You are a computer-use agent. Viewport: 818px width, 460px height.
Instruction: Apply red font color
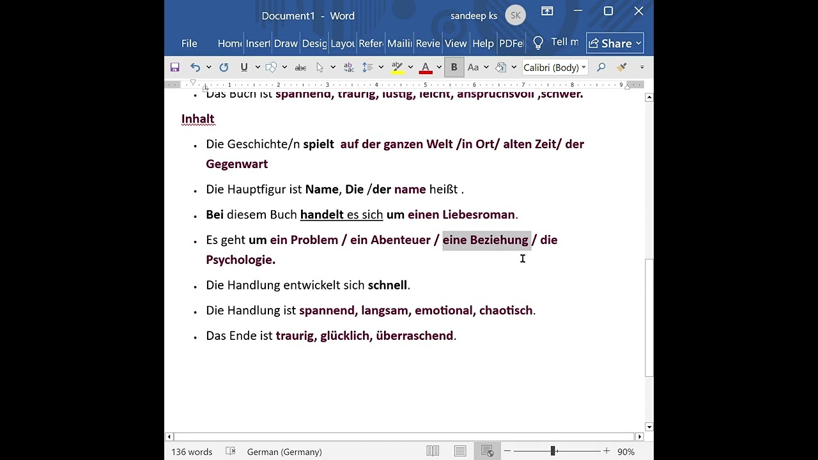point(426,67)
